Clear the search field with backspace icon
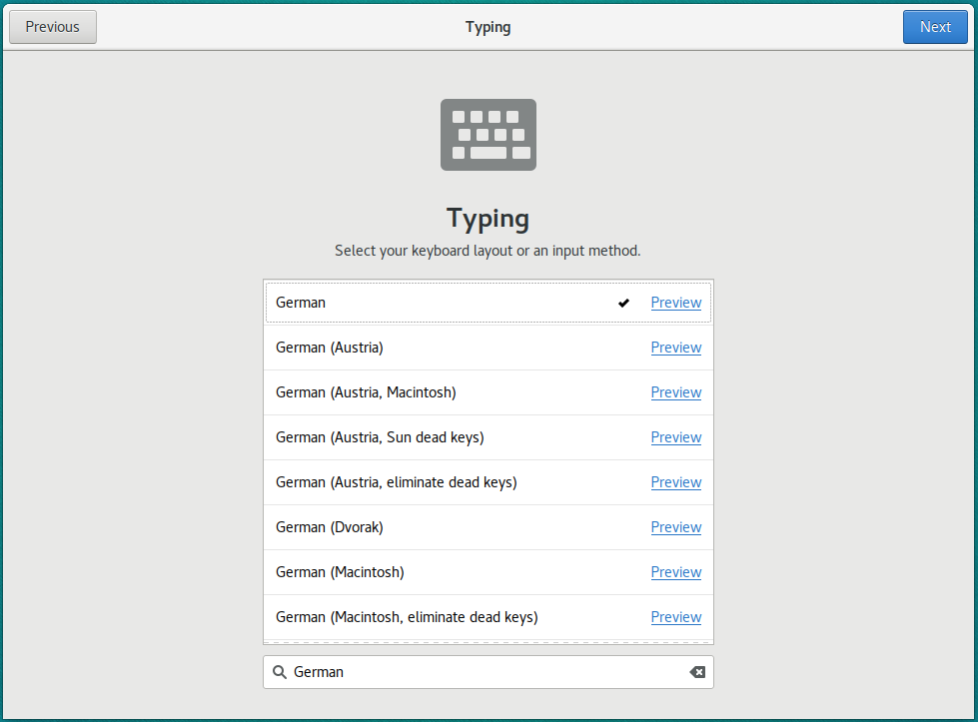The width and height of the screenshot is (978, 722). [697, 672]
